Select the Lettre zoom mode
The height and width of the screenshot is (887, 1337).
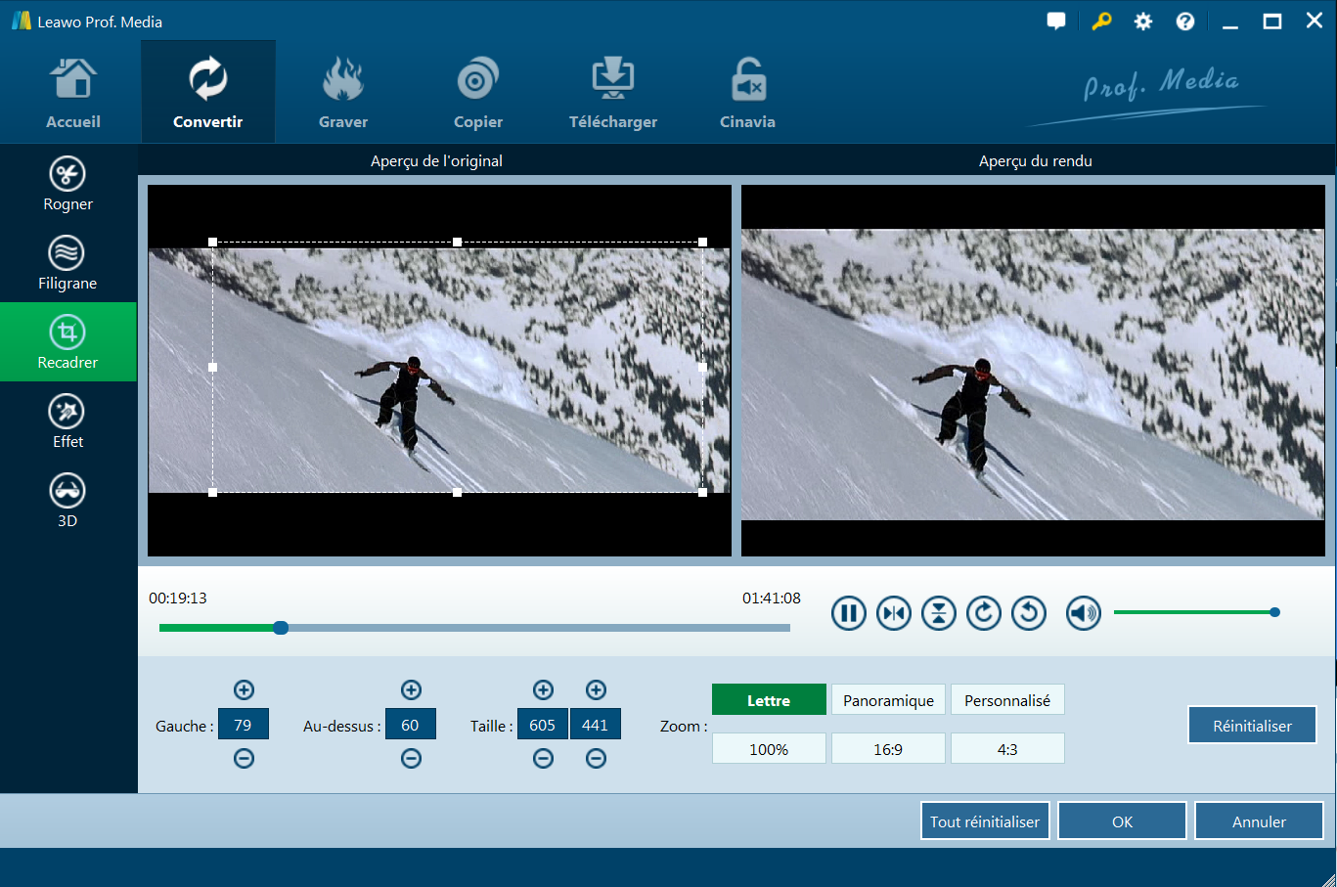pyautogui.click(x=769, y=700)
